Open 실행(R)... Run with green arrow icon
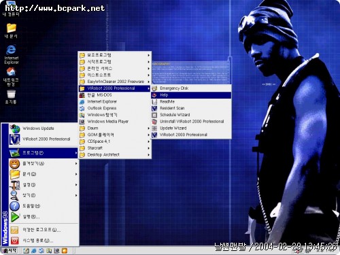 coord(44,217)
